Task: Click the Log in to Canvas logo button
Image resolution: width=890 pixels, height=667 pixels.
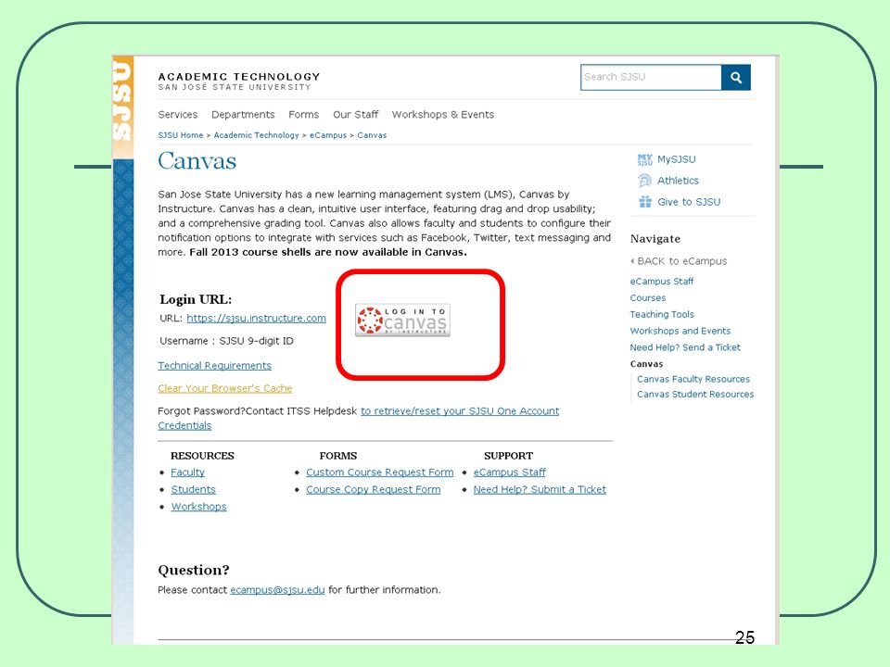Action: 402,321
